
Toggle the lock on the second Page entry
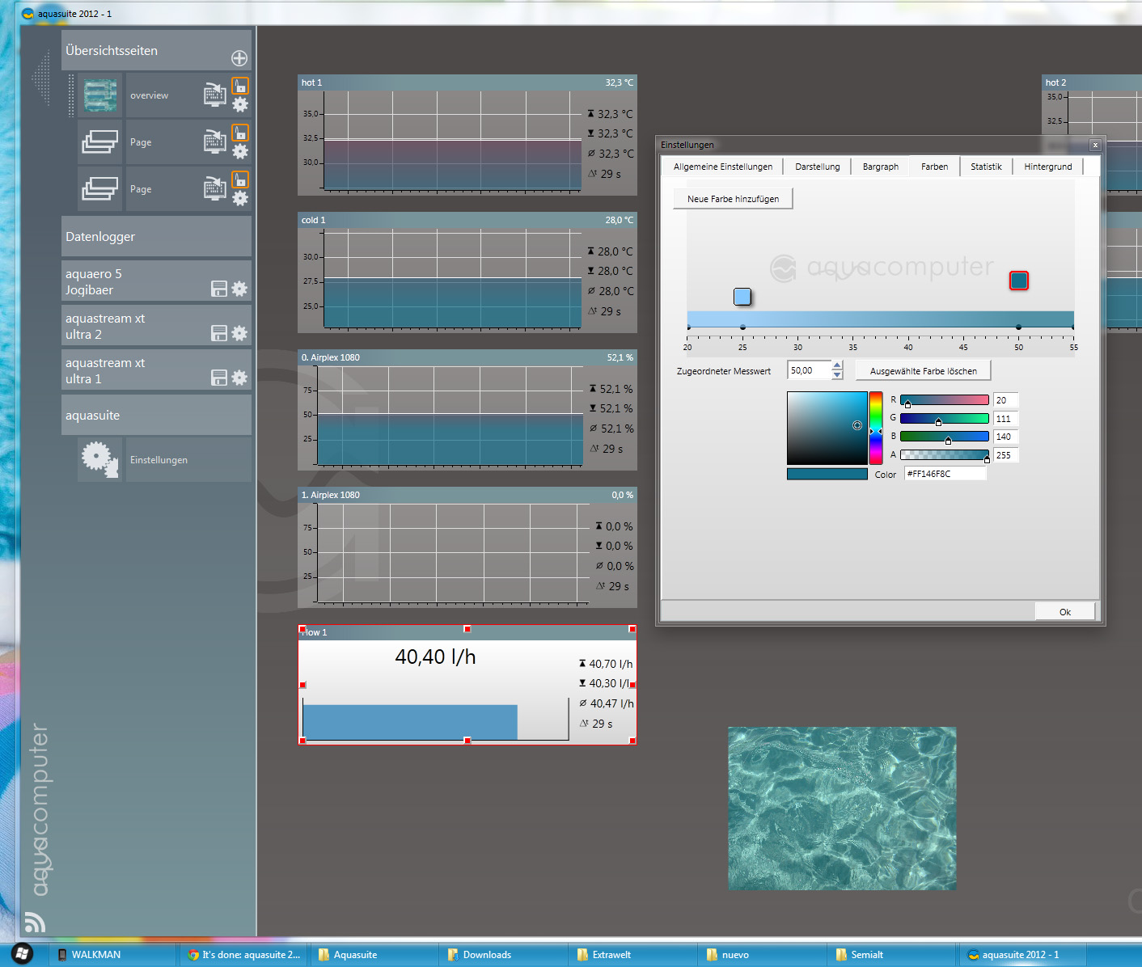[240, 179]
